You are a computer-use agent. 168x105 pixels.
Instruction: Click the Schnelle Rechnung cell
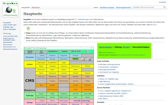tap(81, 101)
